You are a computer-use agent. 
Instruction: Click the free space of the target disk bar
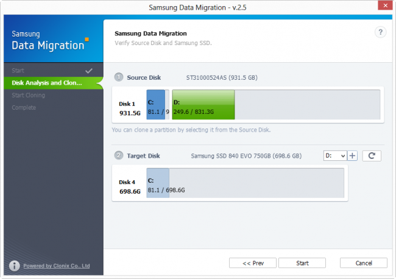coord(256,183)
